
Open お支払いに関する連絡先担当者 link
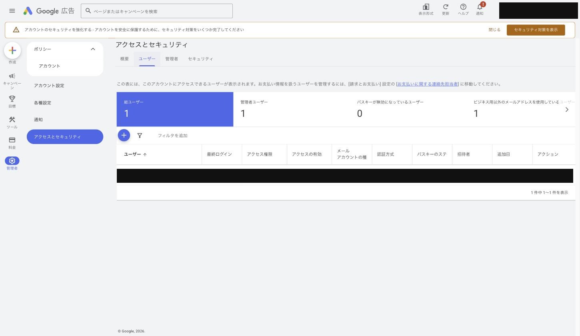[x=428, y=84]
